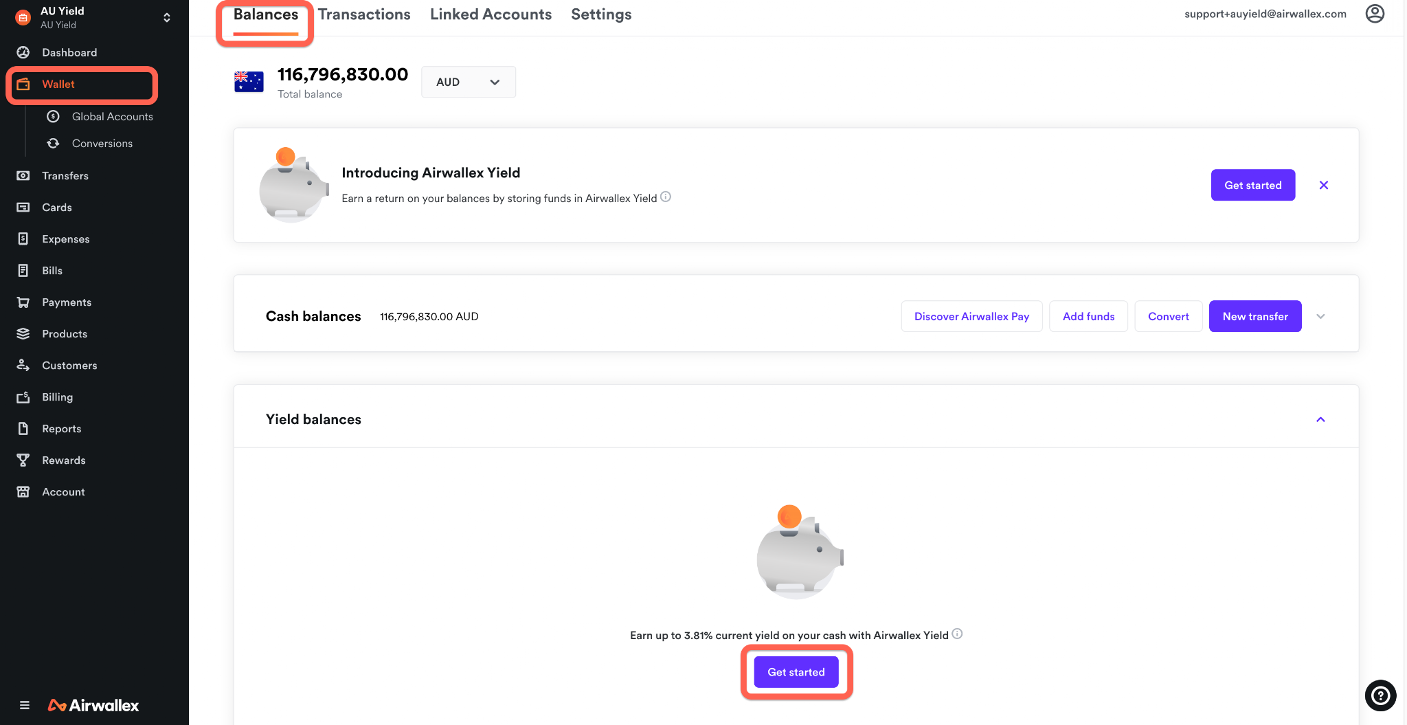Open the Settings tab

point(601,15)
